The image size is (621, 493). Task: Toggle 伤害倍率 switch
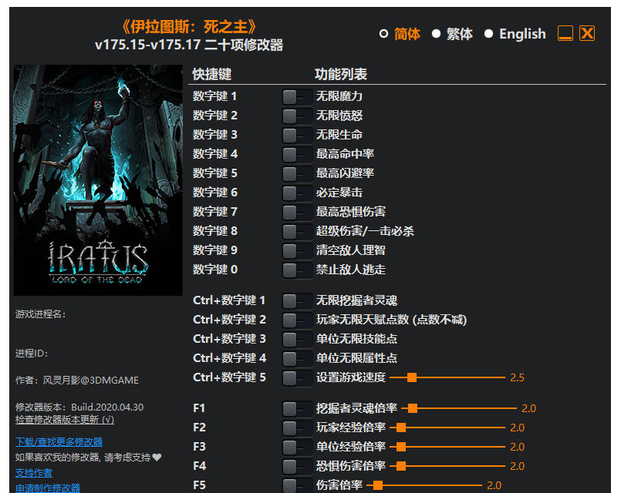pos(297,485)
